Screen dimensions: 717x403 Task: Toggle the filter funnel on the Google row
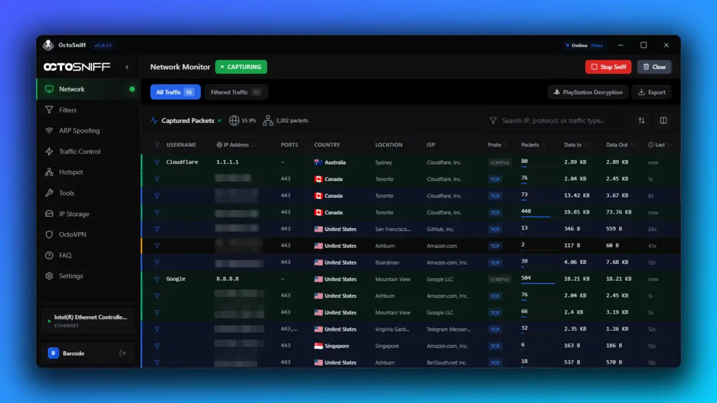157,279
